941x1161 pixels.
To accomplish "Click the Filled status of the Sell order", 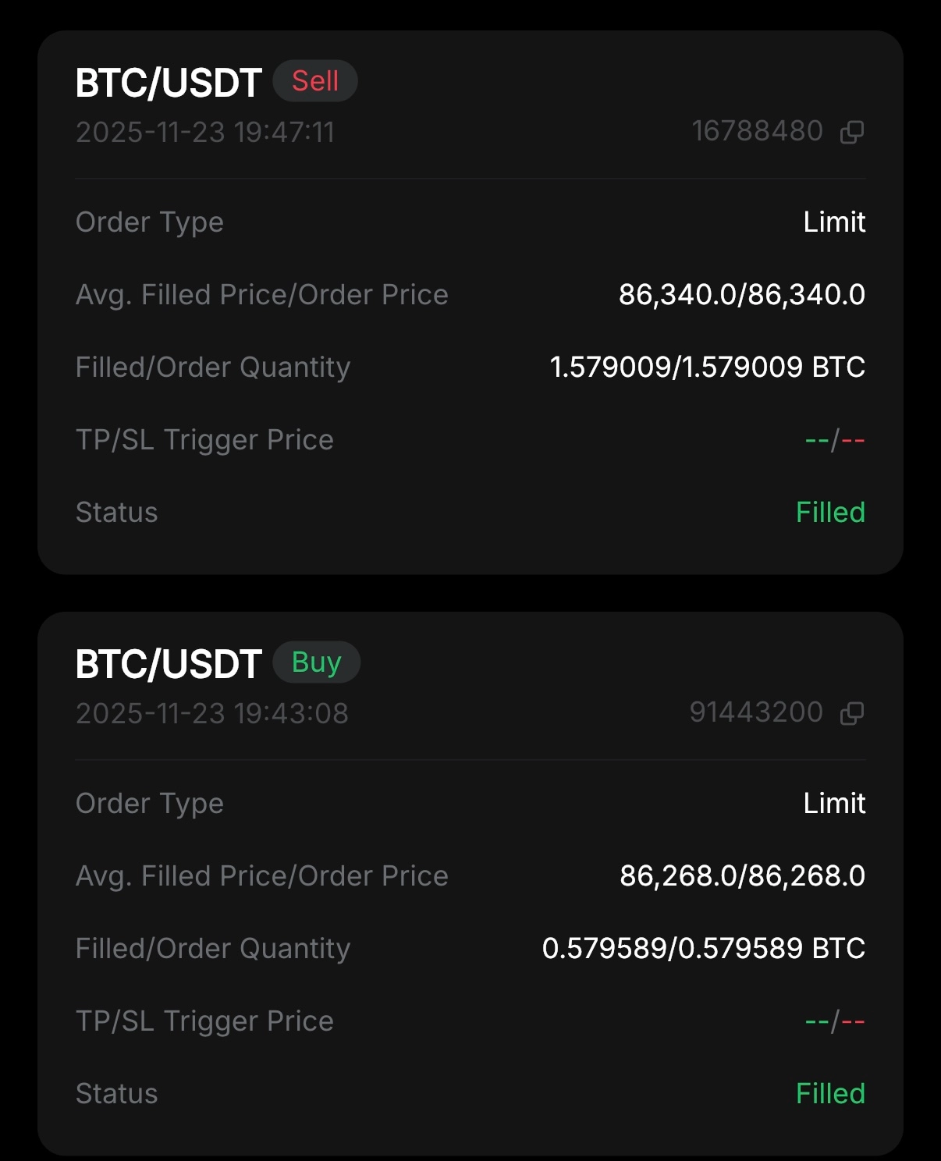I will [830, 513].
